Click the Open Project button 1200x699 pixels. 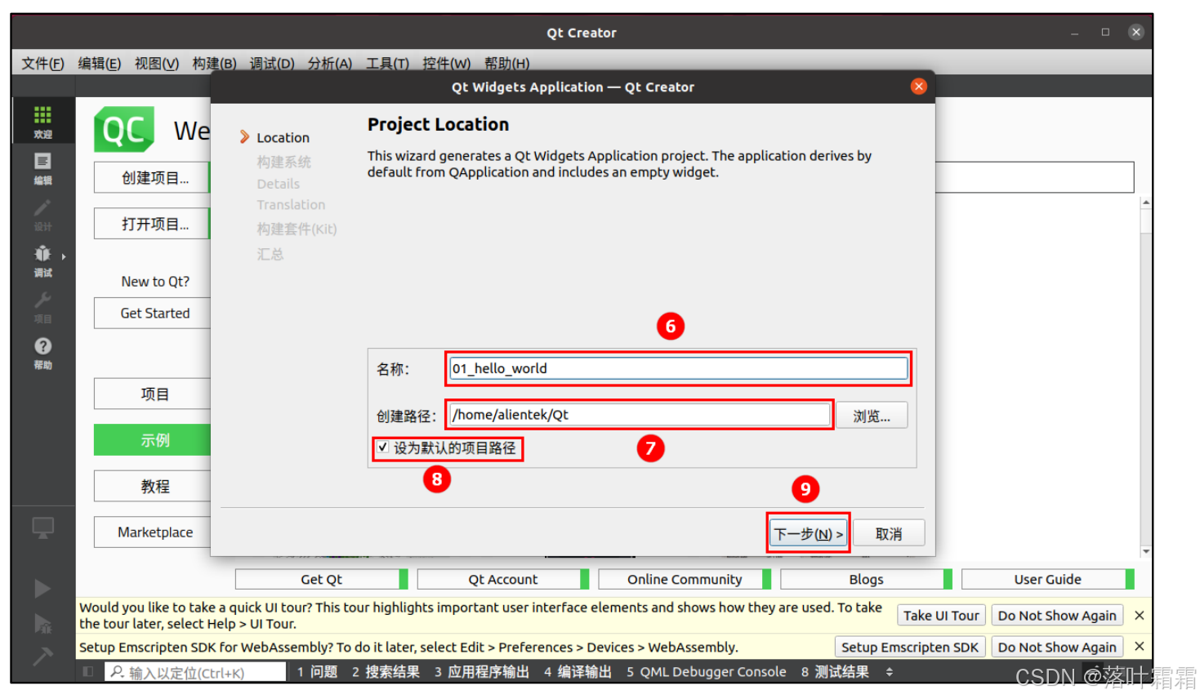click(154, 224)
